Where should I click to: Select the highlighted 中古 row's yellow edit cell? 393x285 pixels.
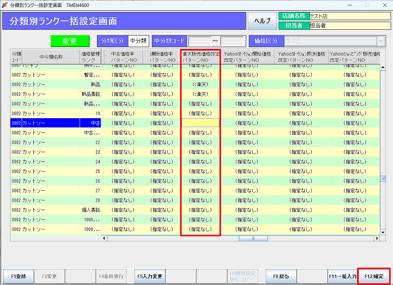201,123
